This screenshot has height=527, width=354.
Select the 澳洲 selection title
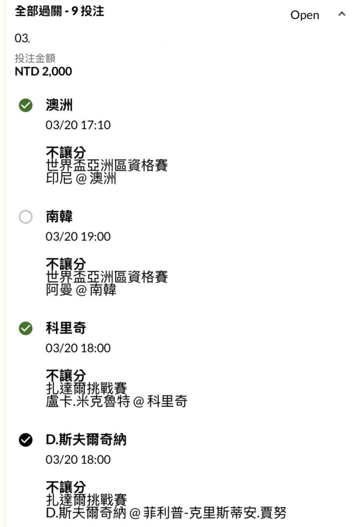59,105
